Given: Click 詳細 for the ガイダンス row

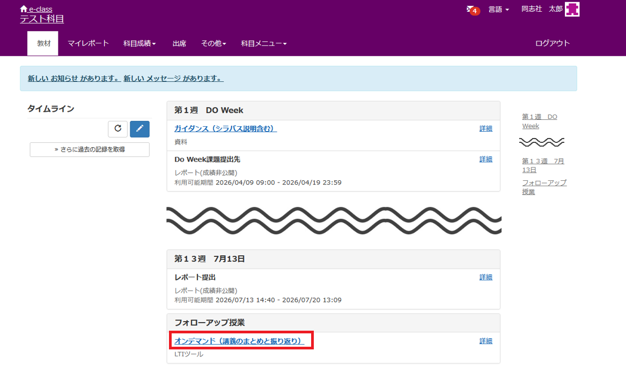Looking at the screenshot, I should [486, 128].
